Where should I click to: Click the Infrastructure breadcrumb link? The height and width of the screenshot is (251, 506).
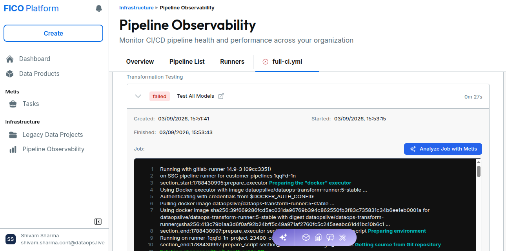pyautogui.click(x=137, y=7)
